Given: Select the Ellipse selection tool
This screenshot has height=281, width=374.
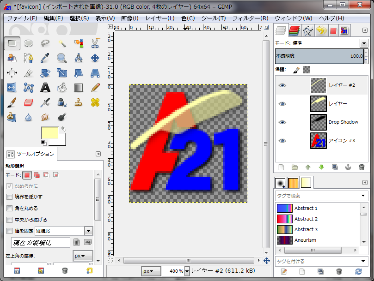Looking at the screenshot, I should tap(29, 43).
